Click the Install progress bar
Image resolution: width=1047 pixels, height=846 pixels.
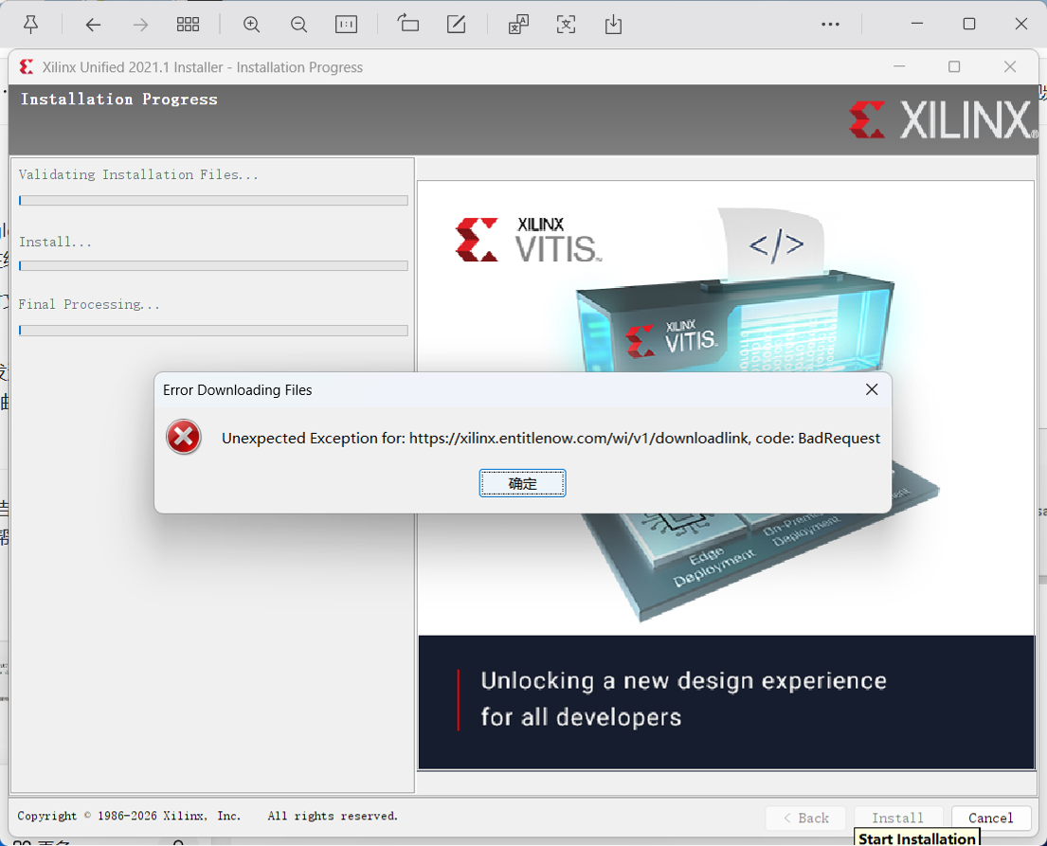[214, 266]
